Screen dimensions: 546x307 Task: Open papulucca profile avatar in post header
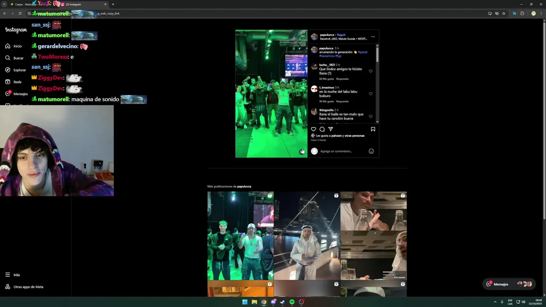point(314,37)
